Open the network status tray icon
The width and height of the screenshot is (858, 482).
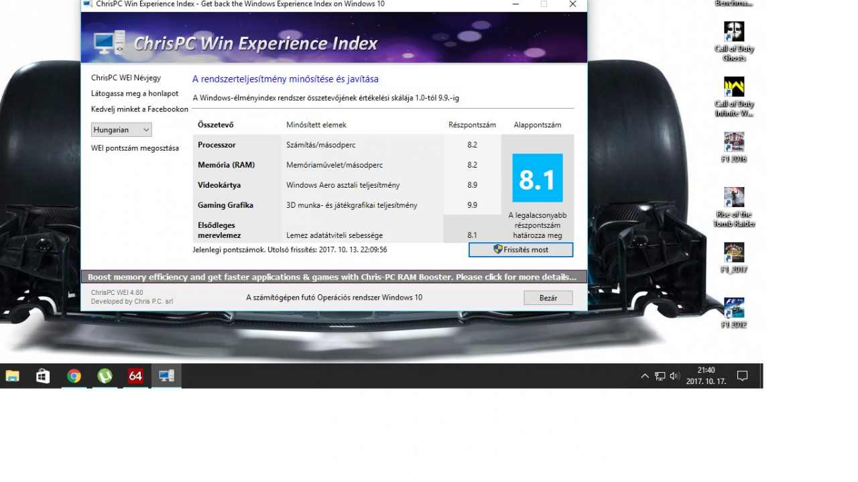pos(660,376)
